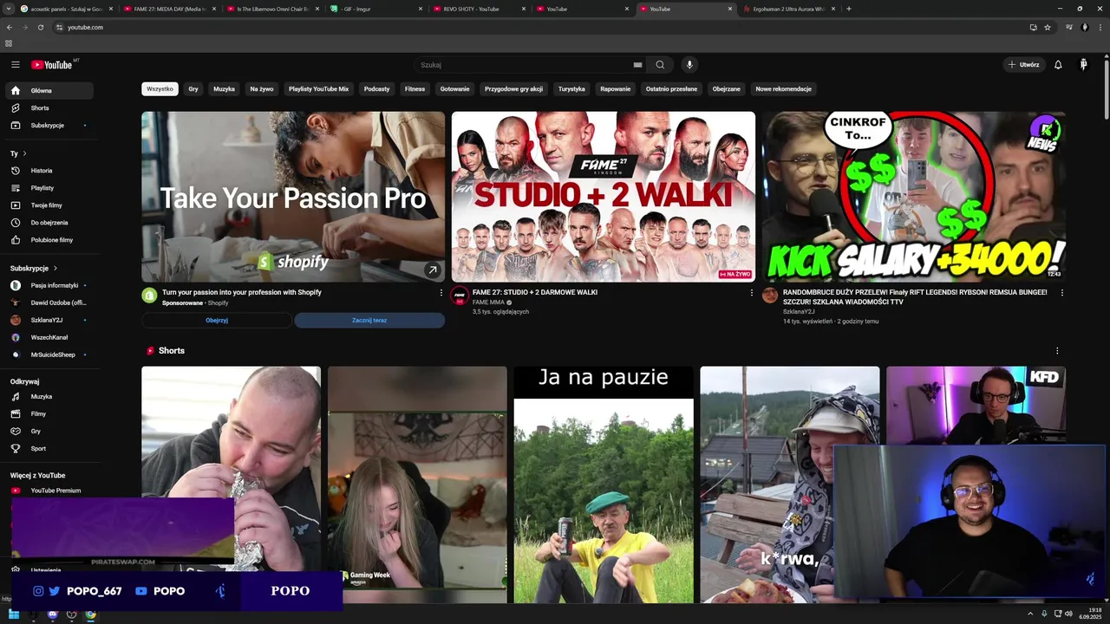Open the WszechKanał subscription channel
The image size is (1110, 624).
pyautogui.click(x=49, y=337)
